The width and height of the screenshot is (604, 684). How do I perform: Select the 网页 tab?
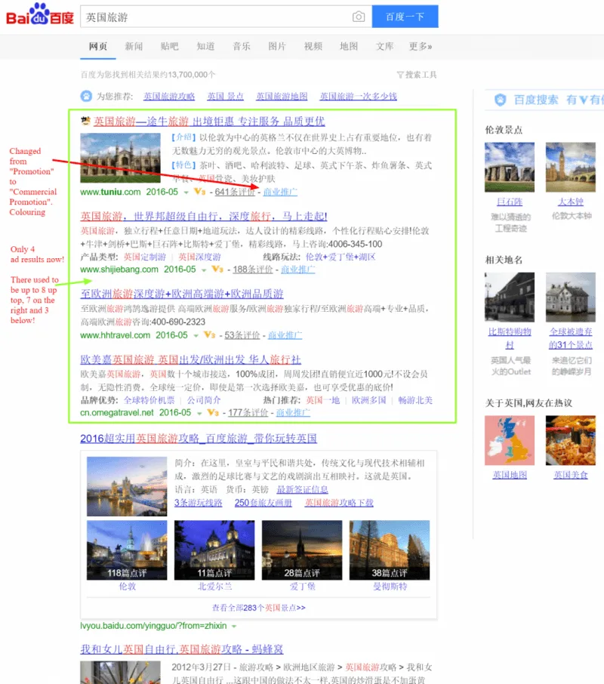click(x=97, y=46)
